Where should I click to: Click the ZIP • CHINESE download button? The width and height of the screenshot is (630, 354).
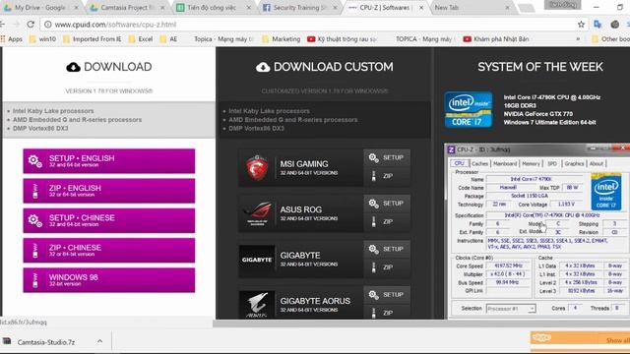[x=109, y=250]
